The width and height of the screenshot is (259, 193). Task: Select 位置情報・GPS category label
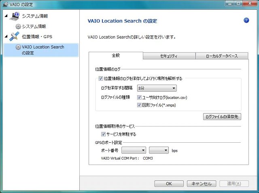[37, 36]
